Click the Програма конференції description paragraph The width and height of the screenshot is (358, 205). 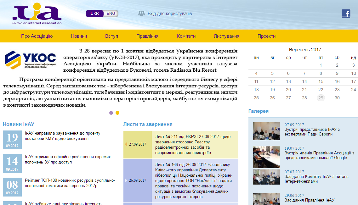click(x=120, y=92)
